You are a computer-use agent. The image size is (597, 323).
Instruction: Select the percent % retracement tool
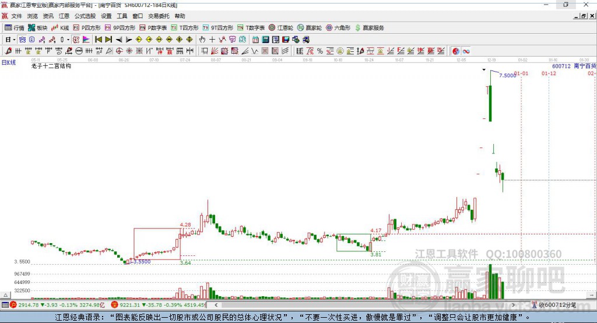point(320,51)
